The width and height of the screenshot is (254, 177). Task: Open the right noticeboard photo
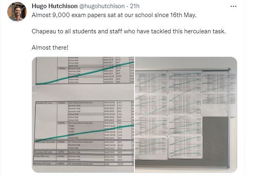[x=186, y=115]
